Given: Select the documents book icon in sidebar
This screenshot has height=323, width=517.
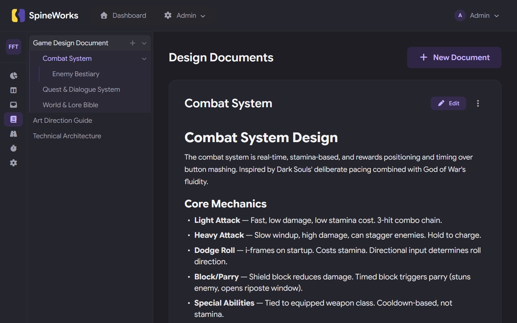Looking at the screenshot, I should point(13,119).
